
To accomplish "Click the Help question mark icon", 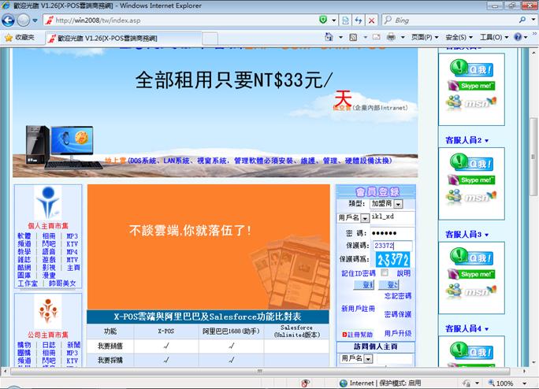I will pos(519,37).
